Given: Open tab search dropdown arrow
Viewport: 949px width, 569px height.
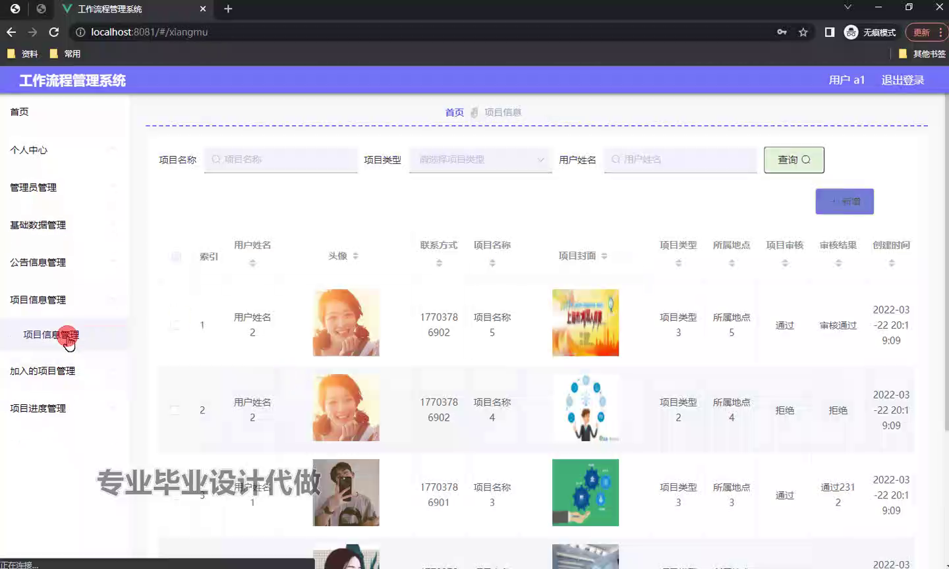Looking at the screenshot, I should [848, 7].
